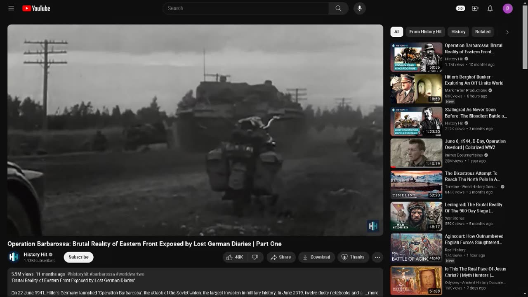Click the '5.9M views 11 months ago' text
The height and width of the screenshot is (297, 528).
(x=38, y=274)
